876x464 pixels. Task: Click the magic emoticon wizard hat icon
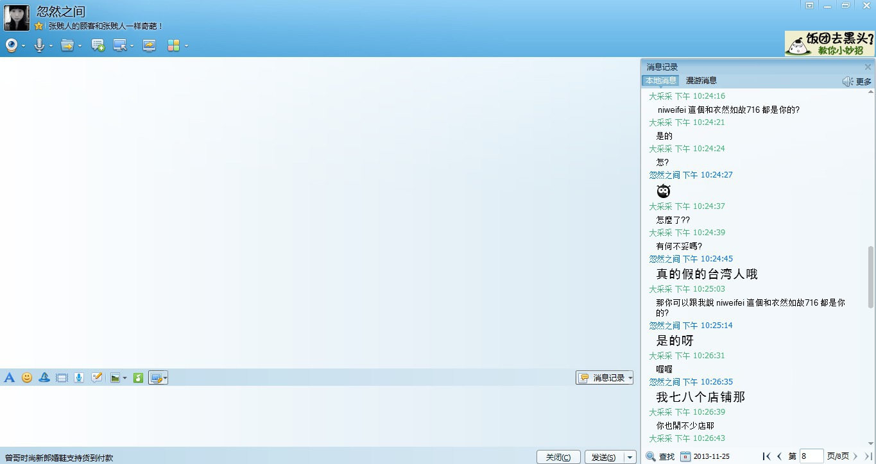44,378
